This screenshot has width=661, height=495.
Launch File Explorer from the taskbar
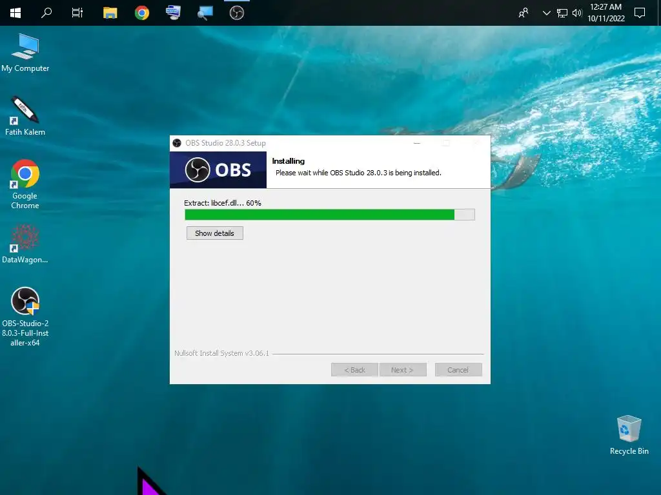tap(110, 13)
